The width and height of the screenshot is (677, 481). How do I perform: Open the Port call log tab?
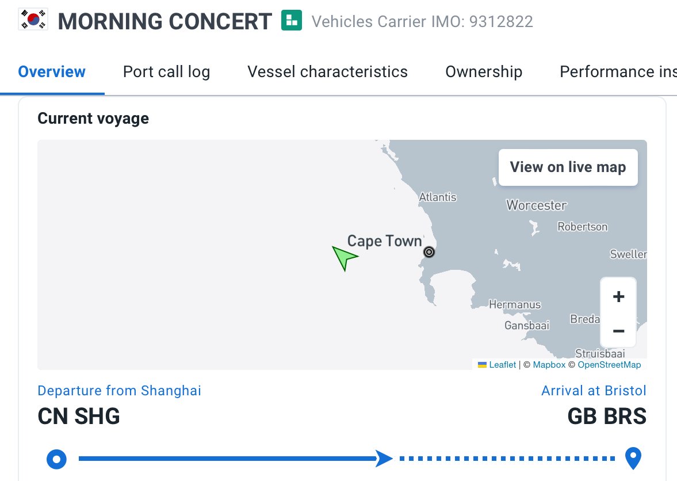(x=166, y=72)
